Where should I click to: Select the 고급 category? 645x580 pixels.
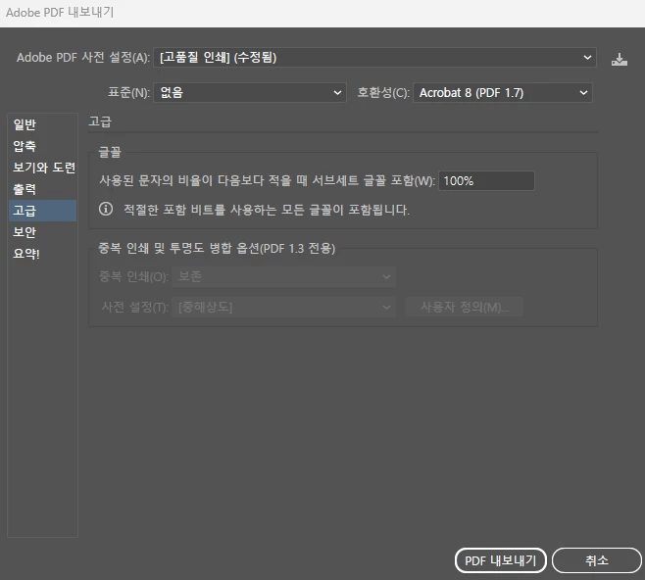tap(43, 211)
